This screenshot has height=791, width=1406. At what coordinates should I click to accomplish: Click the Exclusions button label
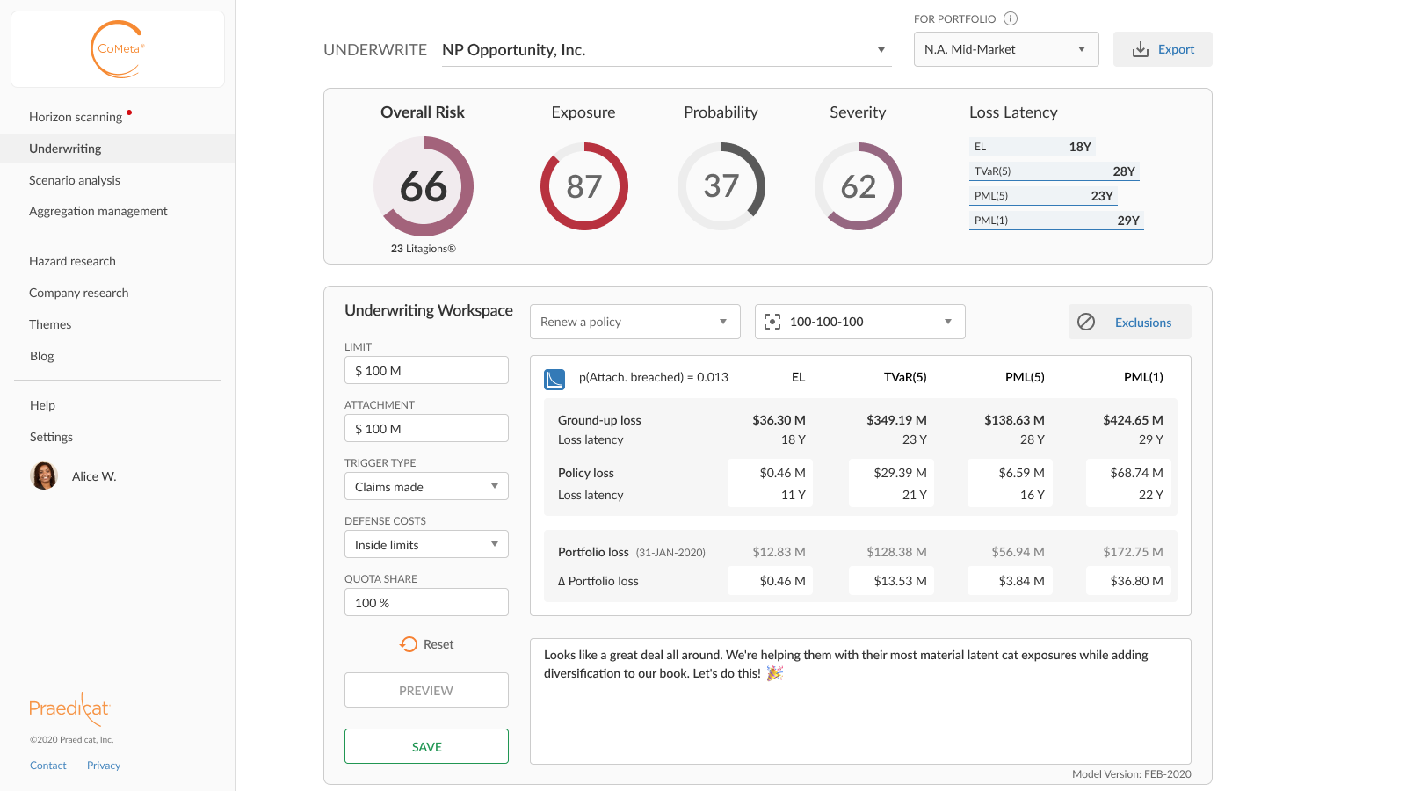point(1143,323)
